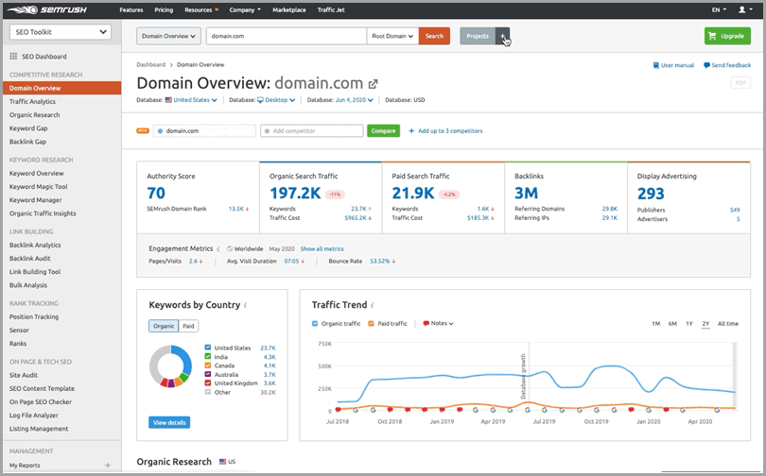Click the User manual book icon

[656, 65]
